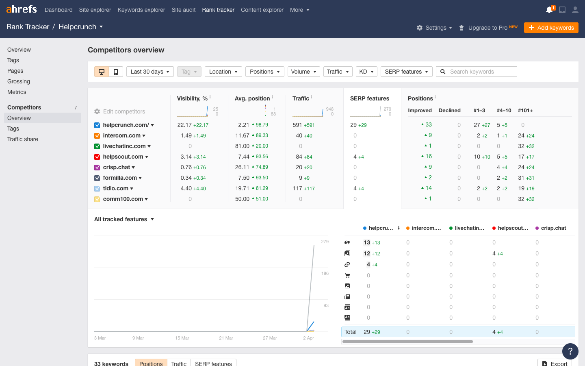
Task: Open Site audit
Action: (184, 10)
